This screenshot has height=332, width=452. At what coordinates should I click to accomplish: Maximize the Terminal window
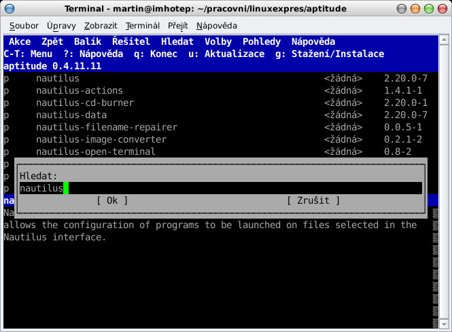428,8
